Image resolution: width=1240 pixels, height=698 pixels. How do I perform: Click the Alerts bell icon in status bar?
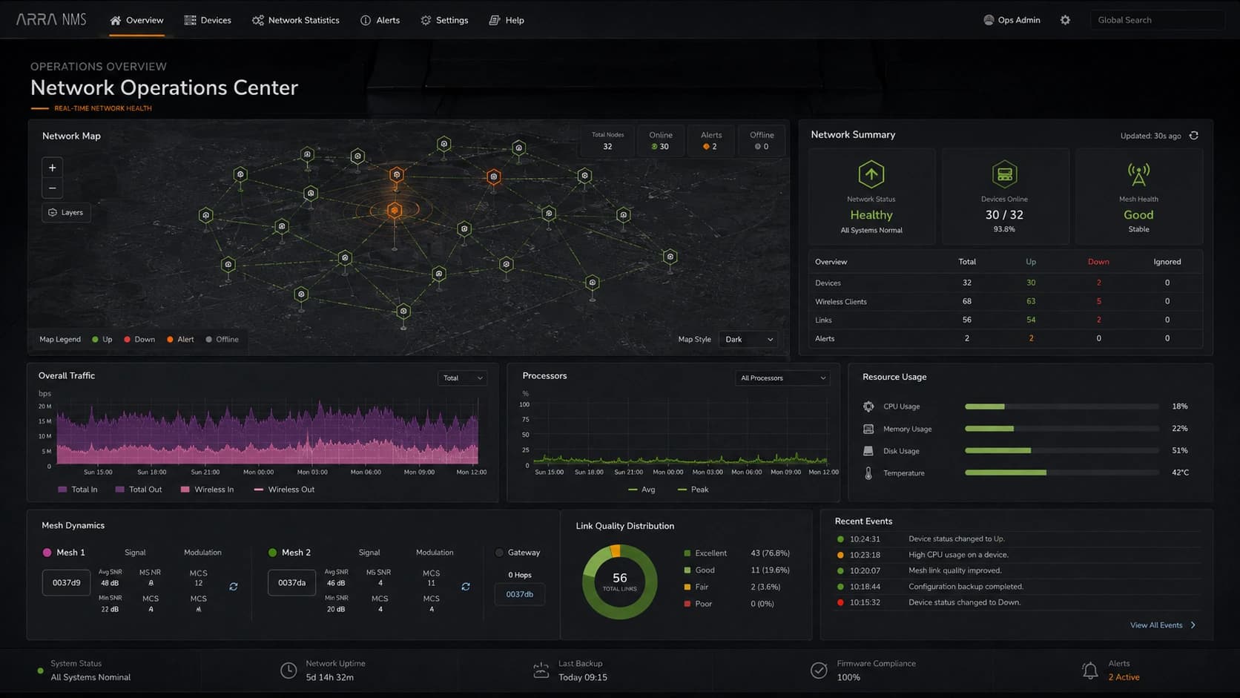[x=1089, y=671]
